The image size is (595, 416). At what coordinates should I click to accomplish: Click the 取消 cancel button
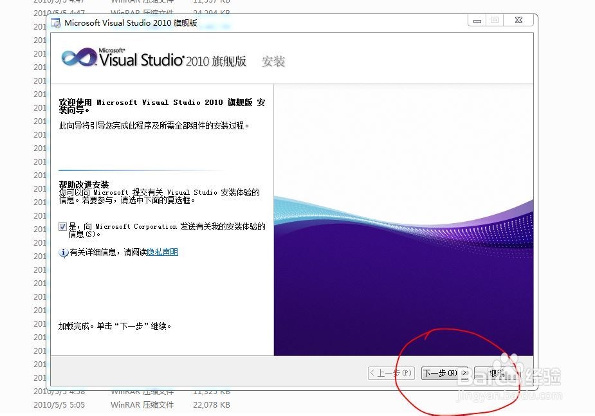point(497,373)
